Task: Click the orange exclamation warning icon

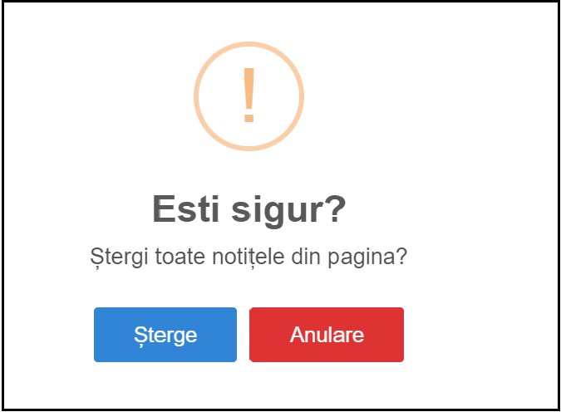Action: (249, 96)
